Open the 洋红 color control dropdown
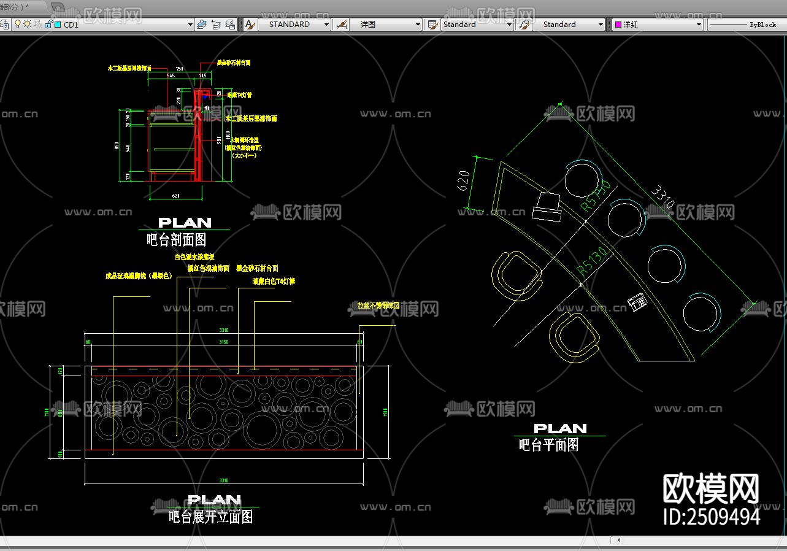Viewport: 787px width, 551px height. (x=699, y=25)
